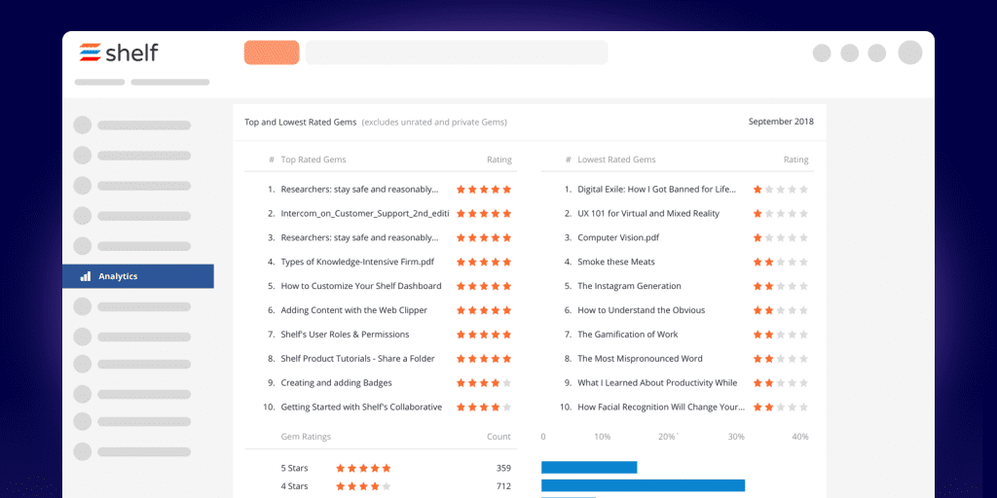Click the September 2018 date label
This screenshot has height=498, width=997.
pos(781,122)
